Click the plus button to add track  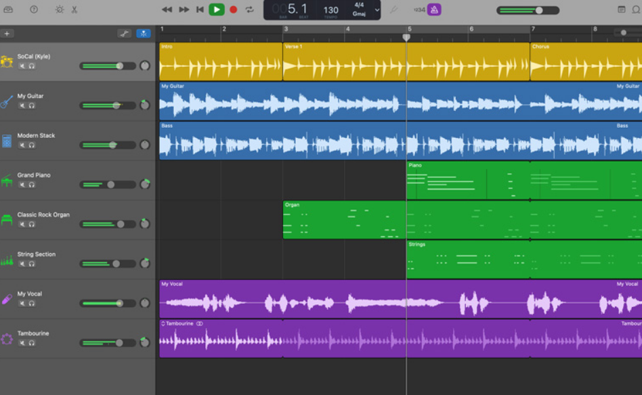pos(7,33)
